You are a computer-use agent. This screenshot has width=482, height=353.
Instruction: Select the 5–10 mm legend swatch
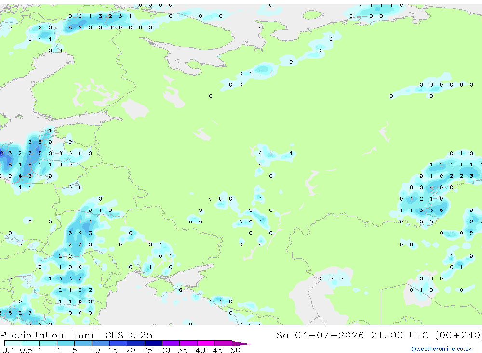pos(83,343)
